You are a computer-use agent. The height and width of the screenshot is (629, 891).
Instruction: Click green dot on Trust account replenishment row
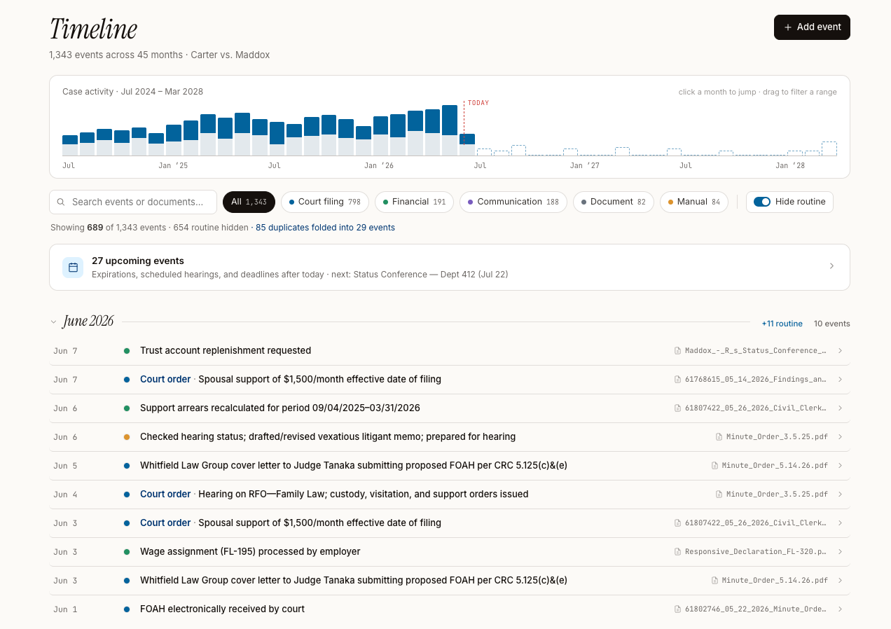[x=127, y=351]
